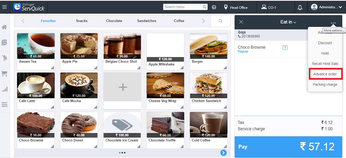Click the help question mark icon
Viewport: 346px width, 158px height.
click(214, 7)
